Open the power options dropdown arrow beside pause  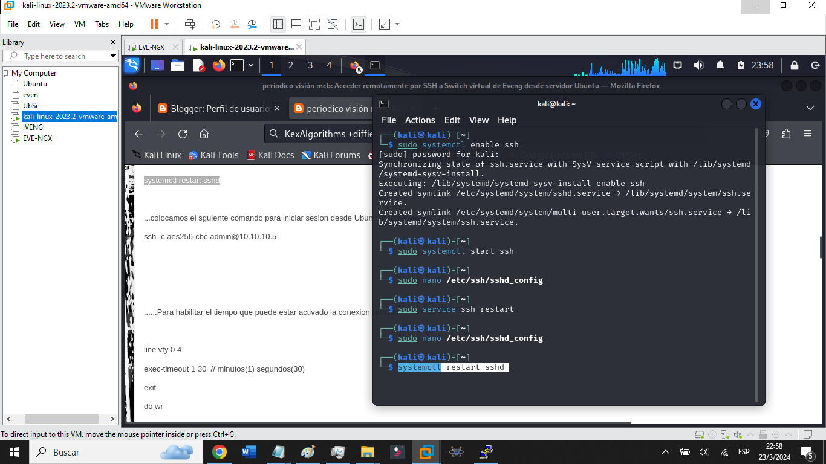[x=167, y=24]
